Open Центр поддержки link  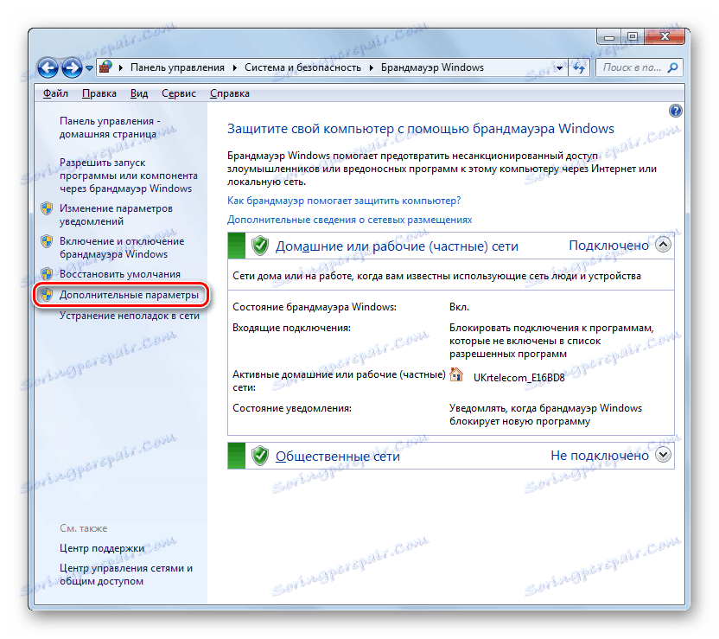click(102, 548)
